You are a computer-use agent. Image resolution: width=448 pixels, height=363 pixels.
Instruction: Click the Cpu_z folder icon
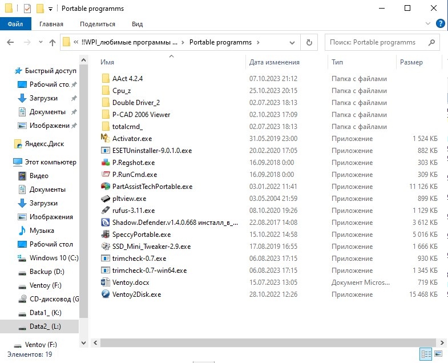click(106, 90)
